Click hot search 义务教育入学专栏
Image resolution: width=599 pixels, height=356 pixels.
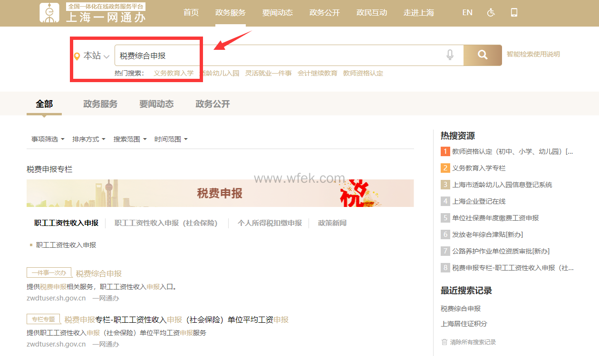479,168
